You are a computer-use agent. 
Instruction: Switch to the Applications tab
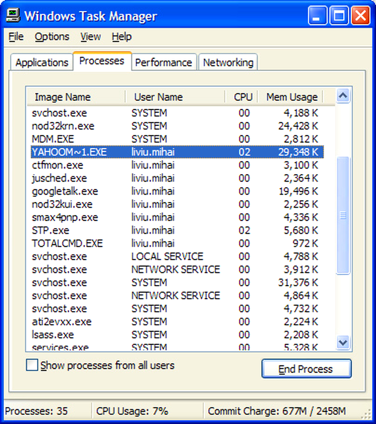coord(41,62)
